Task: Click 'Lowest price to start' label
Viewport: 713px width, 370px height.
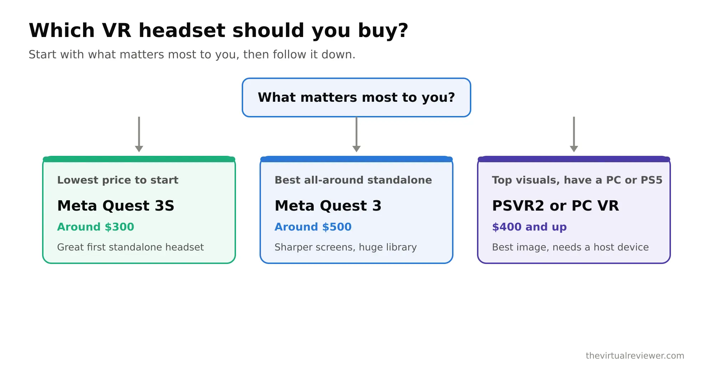Action: click(118, 180)
